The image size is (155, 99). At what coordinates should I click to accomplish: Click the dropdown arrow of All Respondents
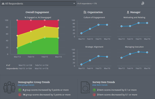pos(74,3)
